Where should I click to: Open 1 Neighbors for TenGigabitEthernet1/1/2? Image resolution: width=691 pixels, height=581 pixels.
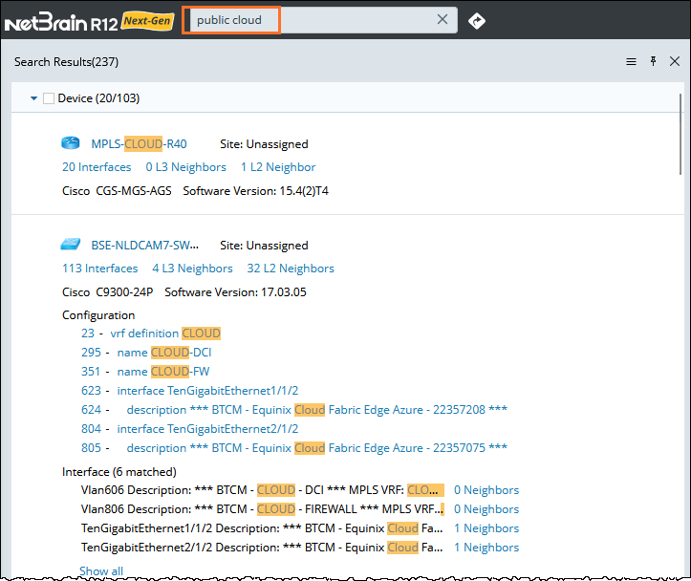point(486,528)
